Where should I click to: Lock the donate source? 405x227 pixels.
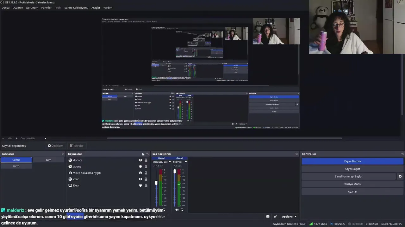146,160
